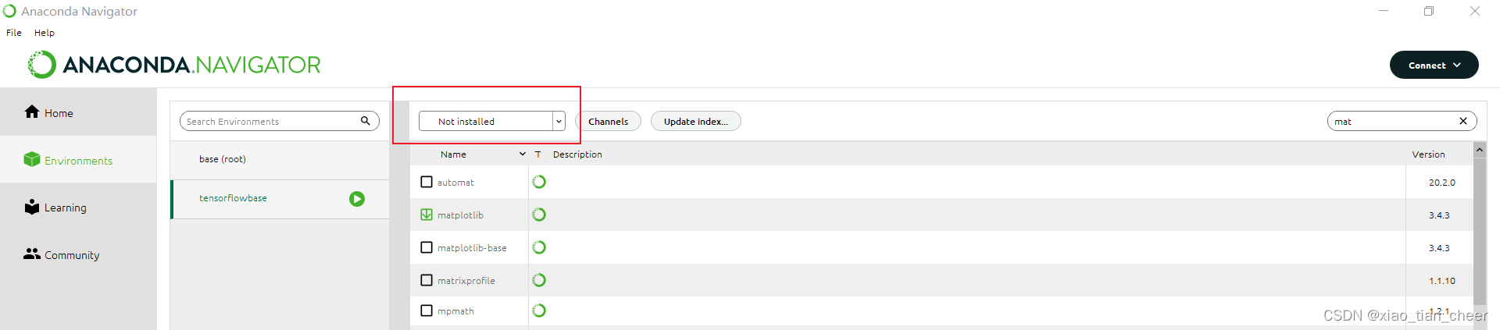Click the automat package name
The width and height of the screenshot is (1500, 330).
[x=455, y=183]
